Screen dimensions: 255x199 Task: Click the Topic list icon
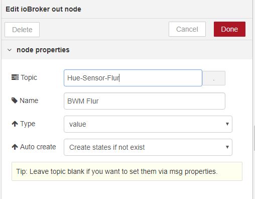click(15, 77)
